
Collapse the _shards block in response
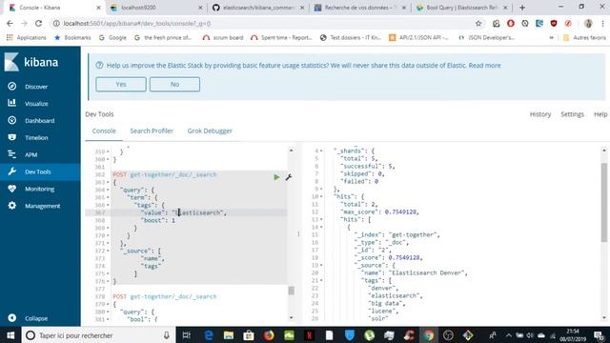click(x=321, y=151)
